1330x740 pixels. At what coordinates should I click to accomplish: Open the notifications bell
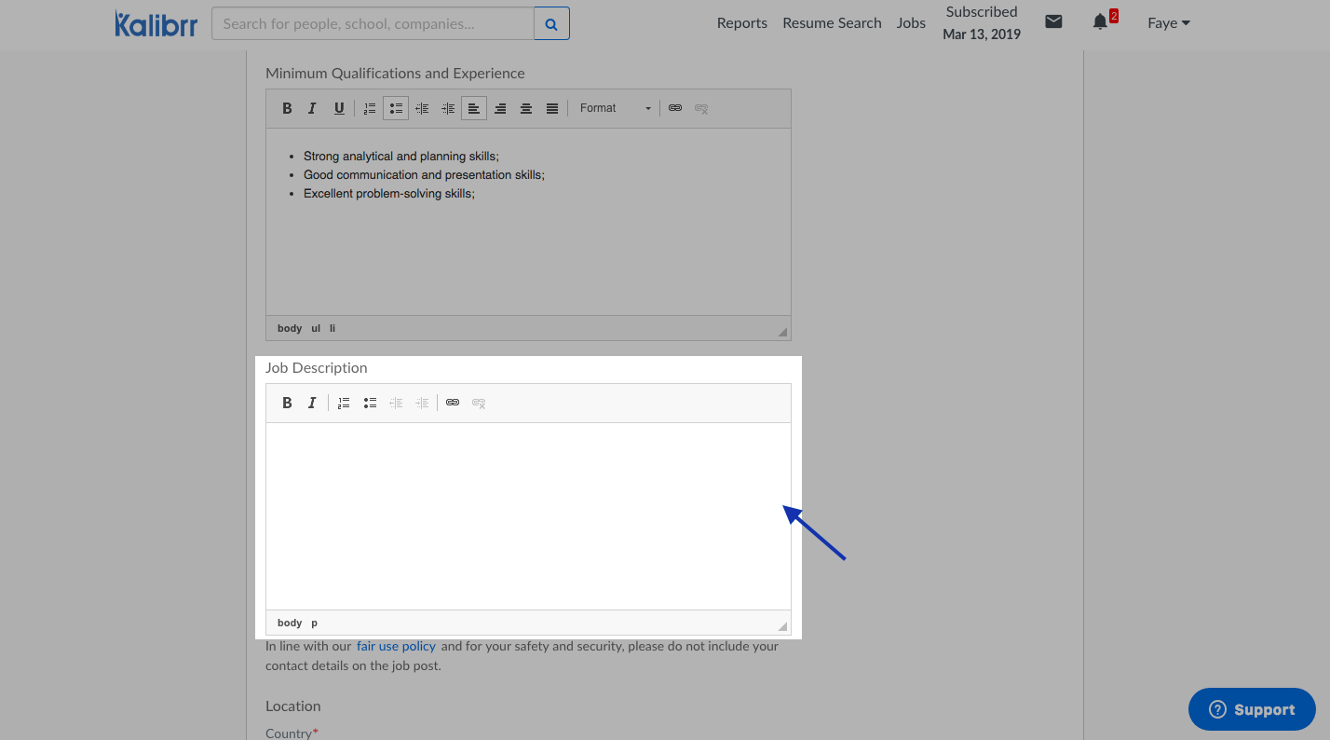tap(1100, 22)
